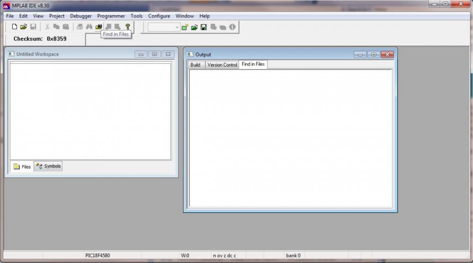Open the Configure menu

coord(159,16)
